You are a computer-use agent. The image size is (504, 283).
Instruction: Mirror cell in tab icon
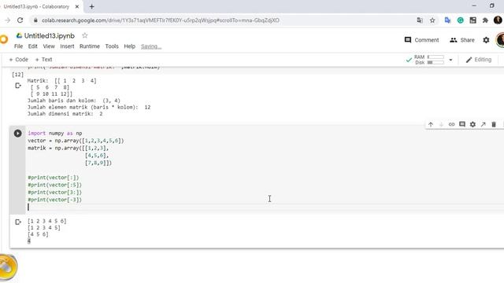tap(483, 124)
